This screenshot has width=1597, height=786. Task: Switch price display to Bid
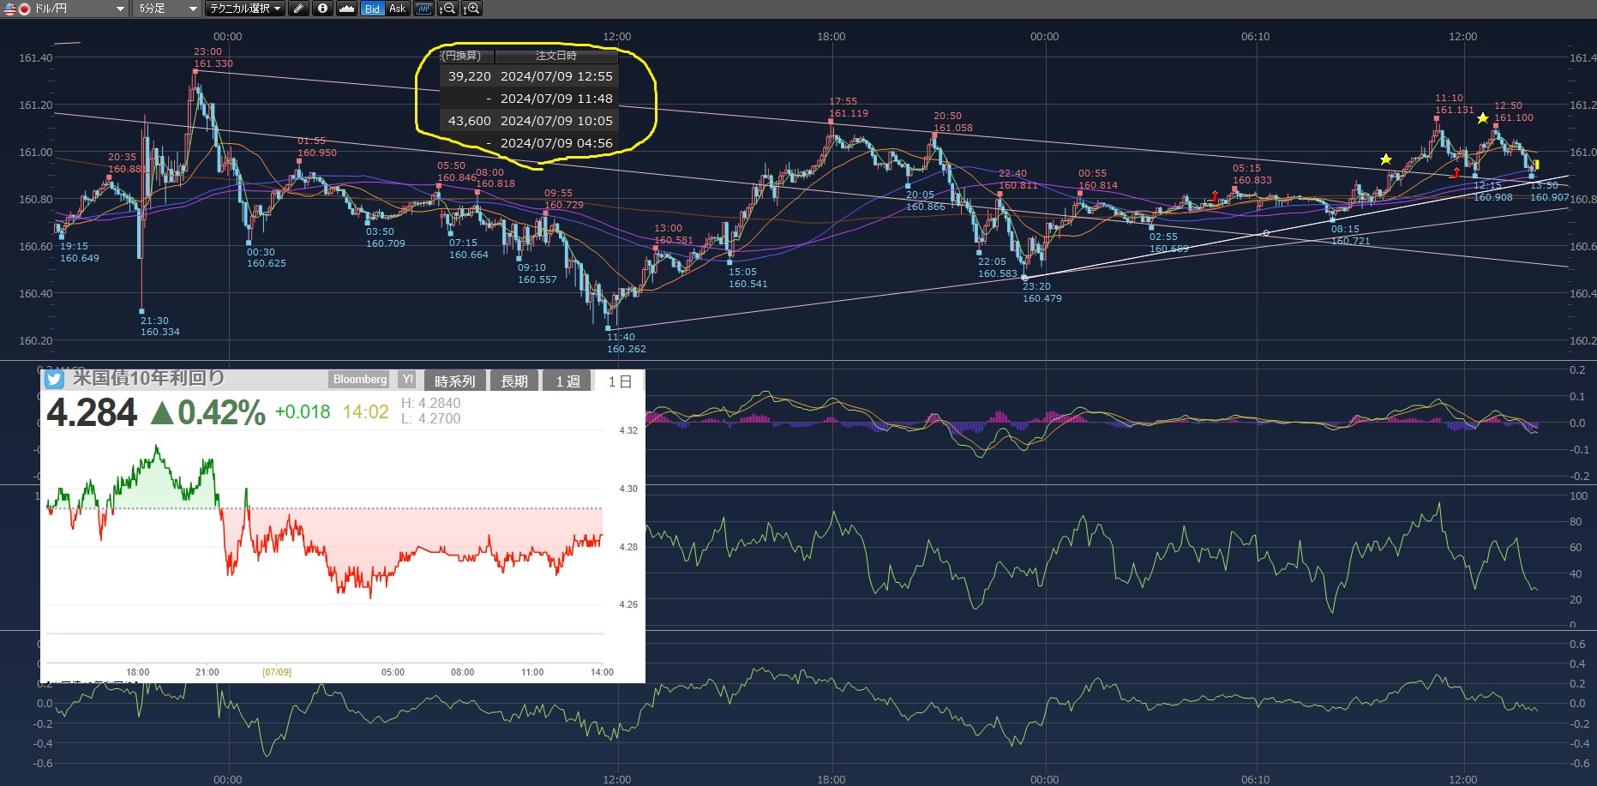372,9
